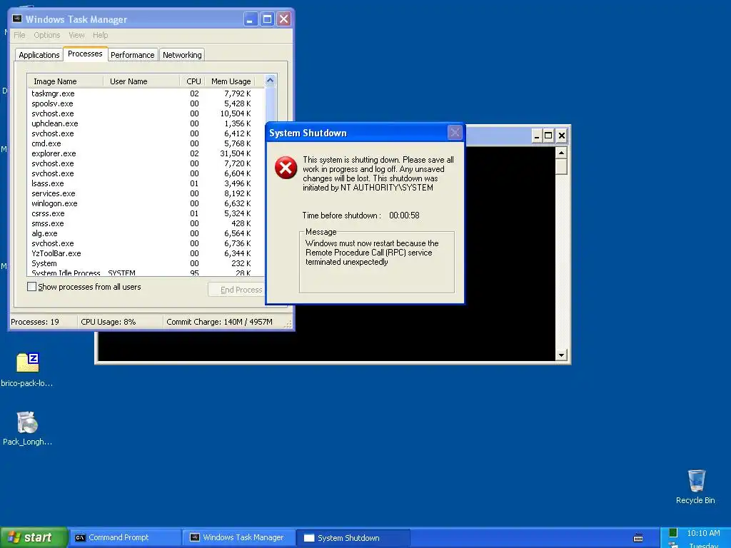The width and height of the screenshot is (731, 548).
Task: Click the keyboard icon in the system tray
Action: click(638, 538)
